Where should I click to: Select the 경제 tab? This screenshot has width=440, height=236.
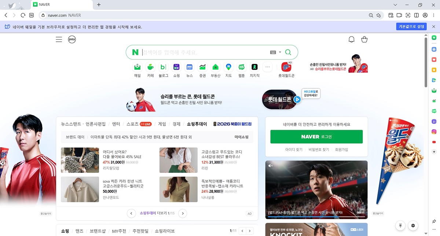click(176, 124)
